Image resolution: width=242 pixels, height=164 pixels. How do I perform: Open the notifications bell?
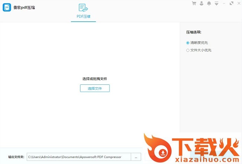[x=209, y=3]
